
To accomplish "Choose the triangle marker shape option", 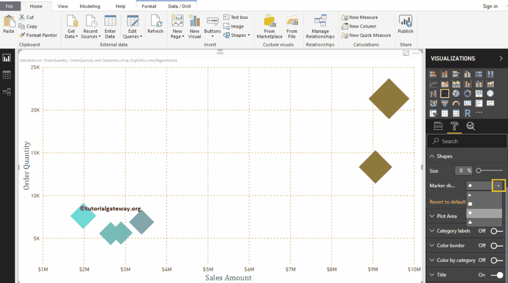I will pos(484,222).
